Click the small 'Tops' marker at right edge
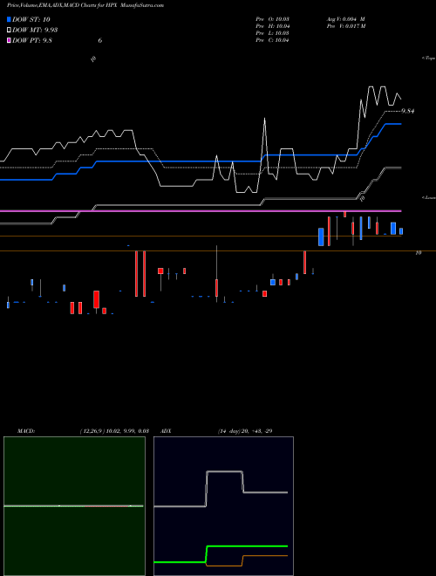 429,58
